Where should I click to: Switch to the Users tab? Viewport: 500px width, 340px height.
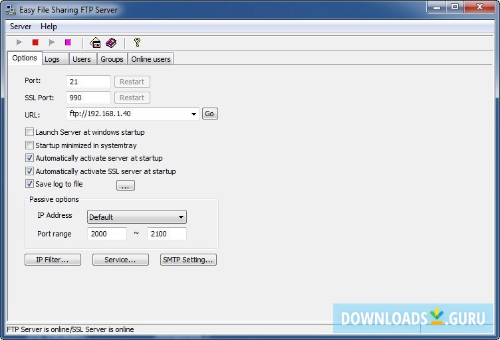click(x=82, y=59)
